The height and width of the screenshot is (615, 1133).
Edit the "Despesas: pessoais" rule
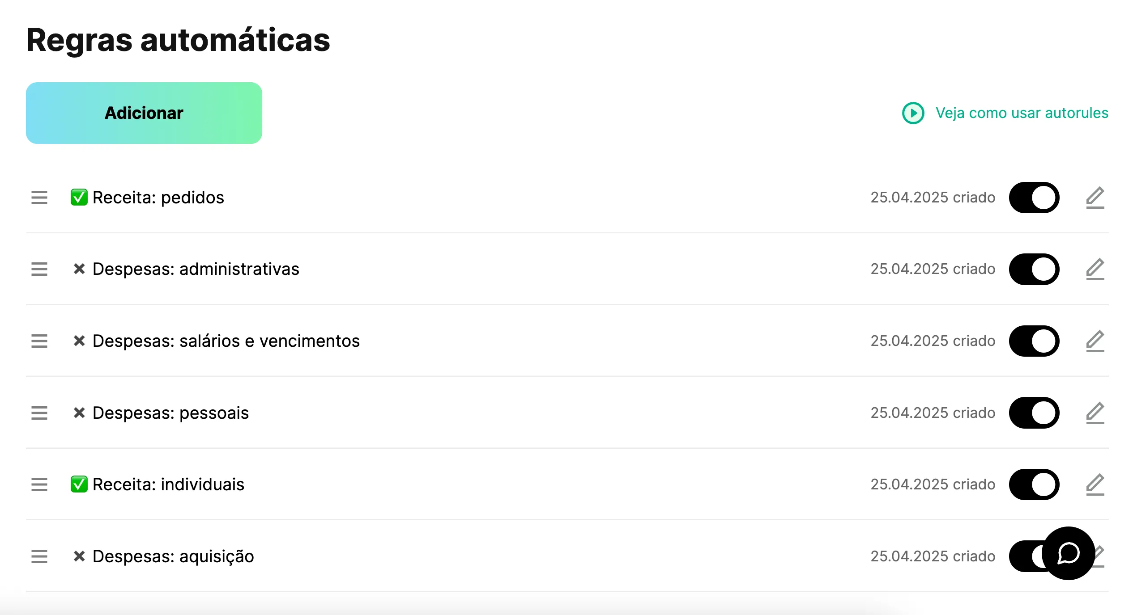coord(1095,413)
